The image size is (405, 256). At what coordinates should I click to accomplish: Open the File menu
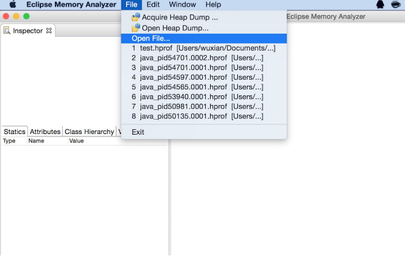(132, 5)
